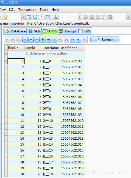Open the rightmost toolbar grip handle

tap(128, 17)
